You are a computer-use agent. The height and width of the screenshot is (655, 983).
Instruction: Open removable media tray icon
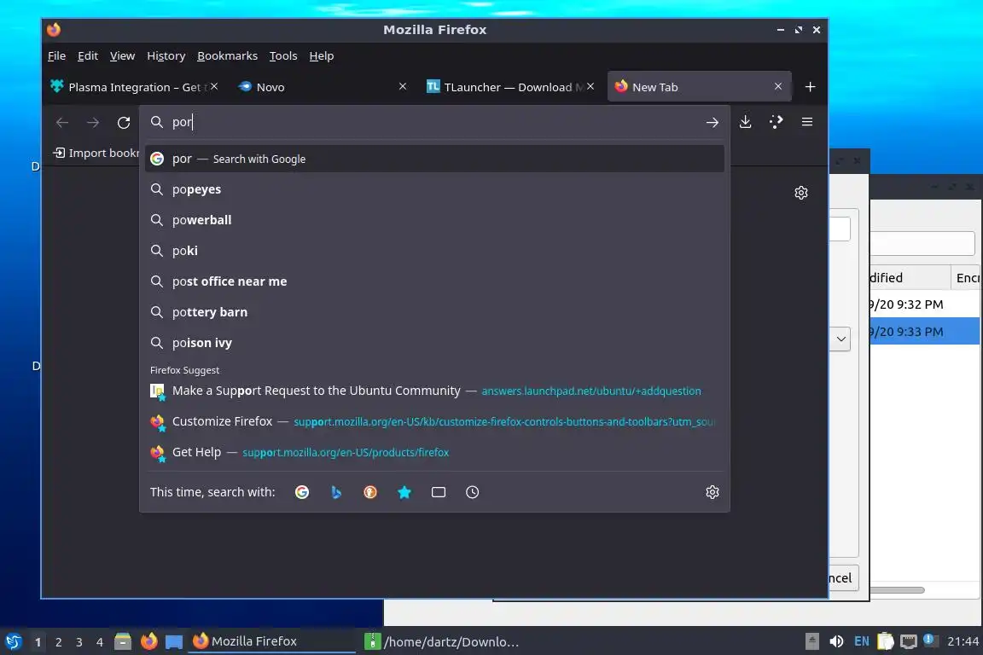coord(811,641)
